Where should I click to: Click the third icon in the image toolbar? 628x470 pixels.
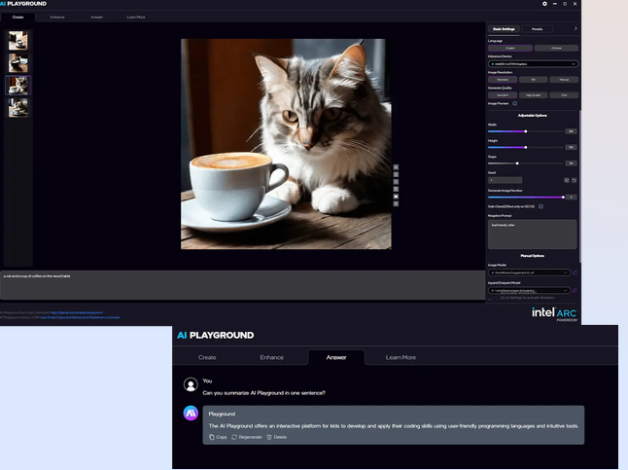tap(396, 182)
